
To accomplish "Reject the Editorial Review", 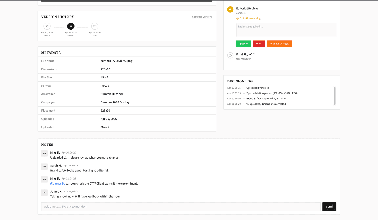I will [x=259, y=44].
